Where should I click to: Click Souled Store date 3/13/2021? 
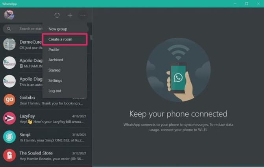pyautogui.click(x=79, y=153)
